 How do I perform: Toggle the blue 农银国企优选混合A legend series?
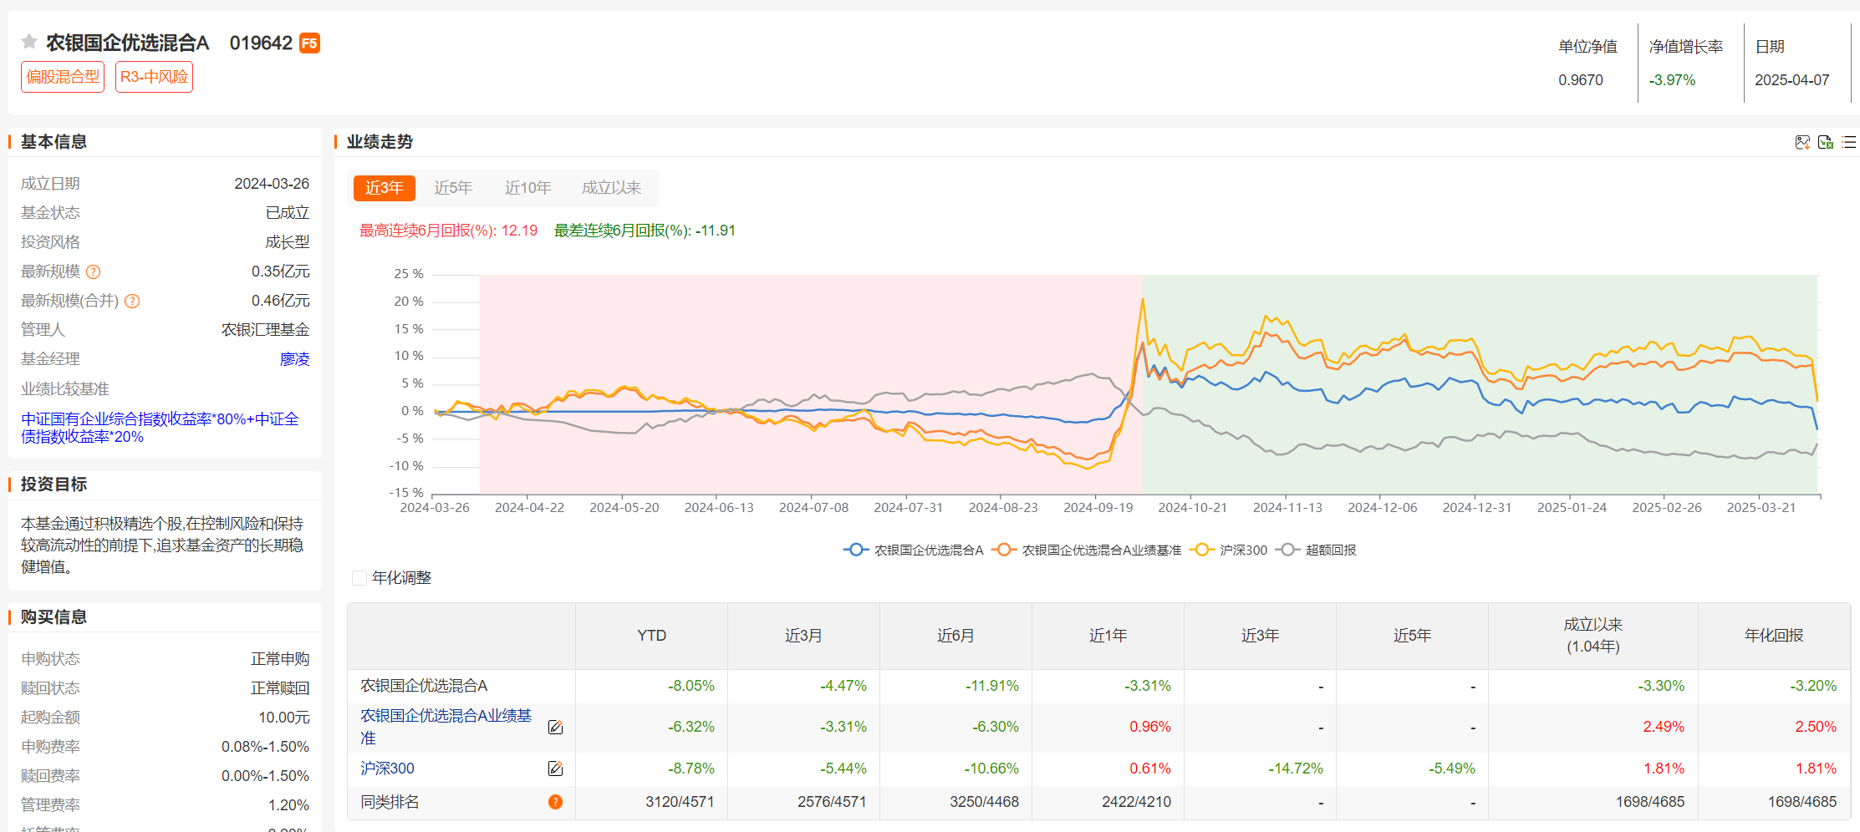click(x=914, y=550)
